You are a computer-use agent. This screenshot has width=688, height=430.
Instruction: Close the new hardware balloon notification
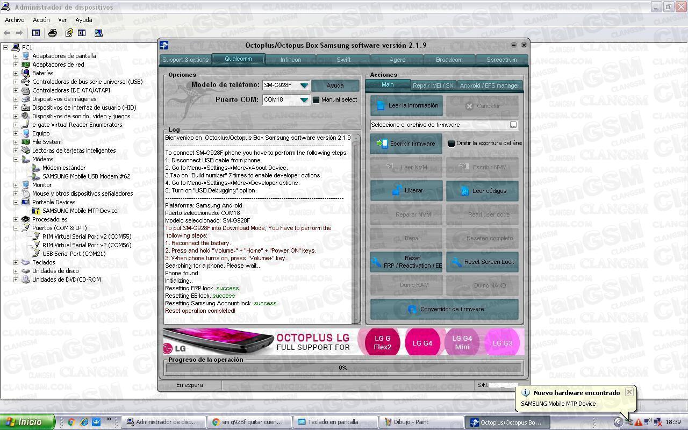[629, 392]
